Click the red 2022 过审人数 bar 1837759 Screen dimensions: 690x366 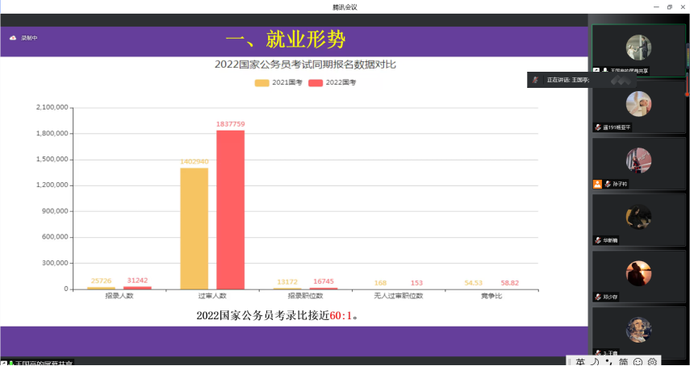(x=230, y=209)
